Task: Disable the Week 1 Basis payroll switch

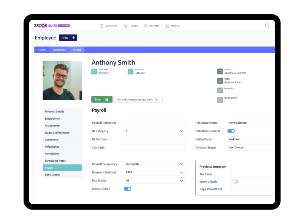Action: pyautogui.click(x=128, y=189)
